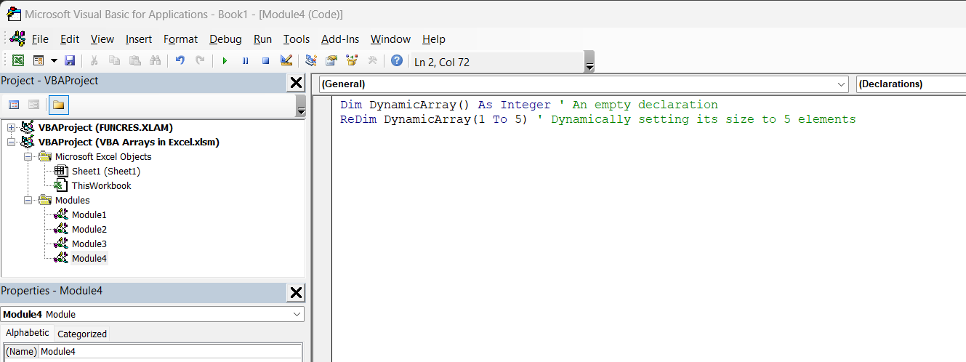Click the Copy toolbar icon
The image size is (966, 362).
point(114,61)
